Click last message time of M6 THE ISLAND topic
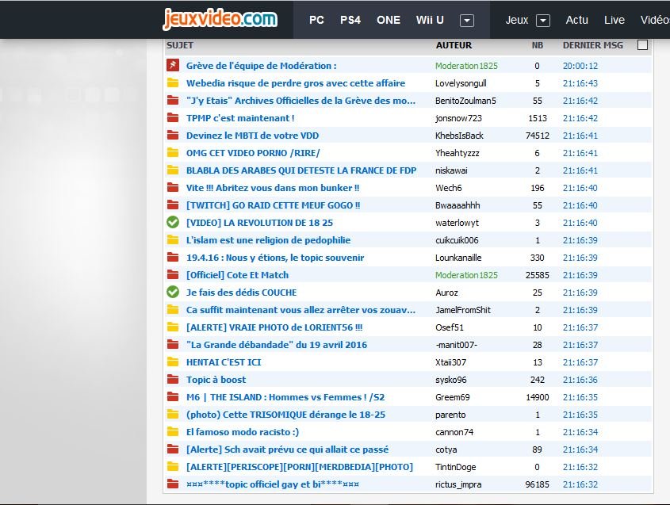 (580, 397)
